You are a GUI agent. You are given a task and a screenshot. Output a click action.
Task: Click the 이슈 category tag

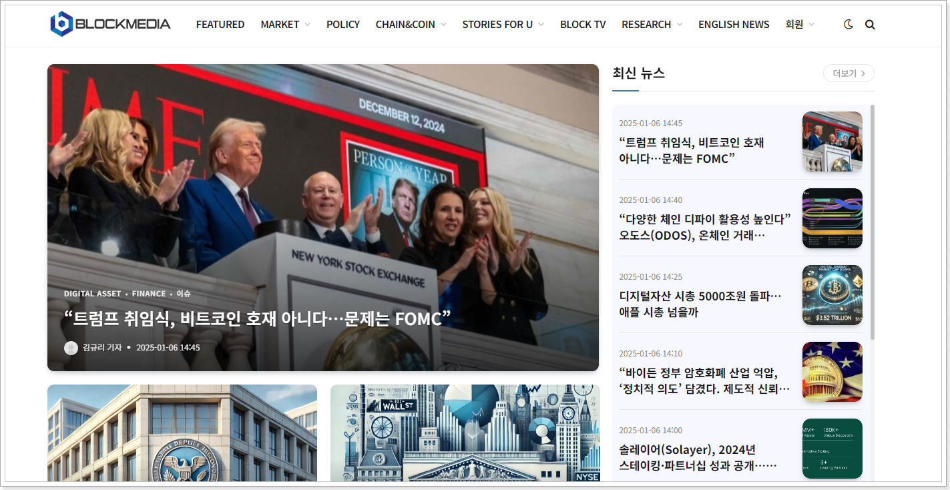coord(184,294)
